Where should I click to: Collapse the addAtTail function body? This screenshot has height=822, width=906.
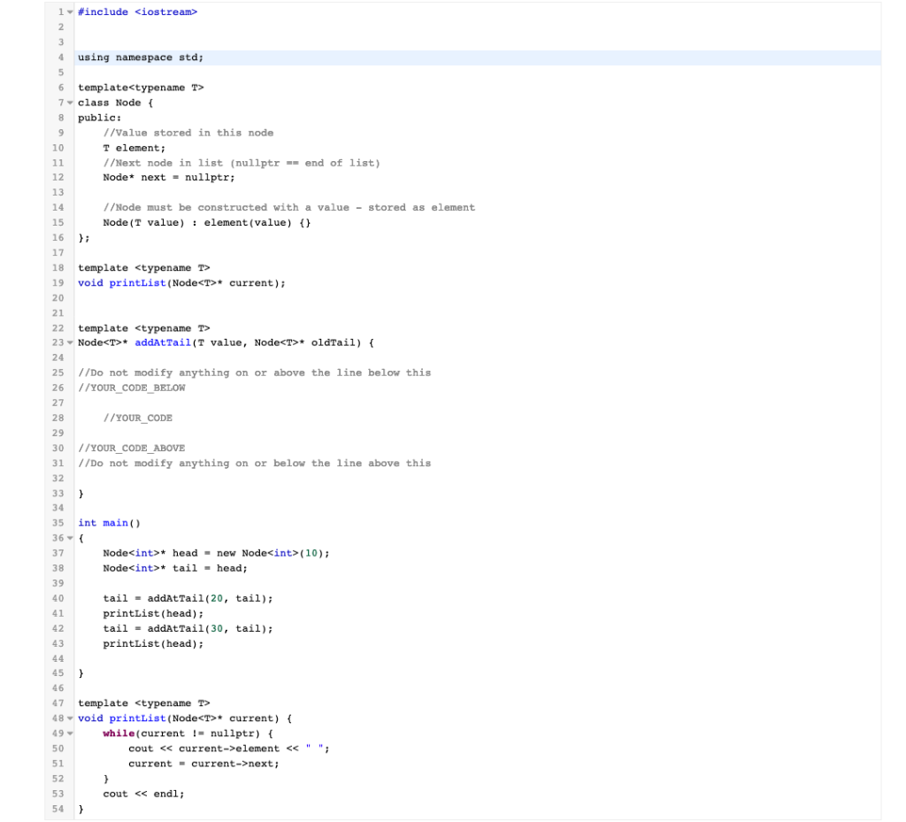pyautogui.click(x=69, y=342)
